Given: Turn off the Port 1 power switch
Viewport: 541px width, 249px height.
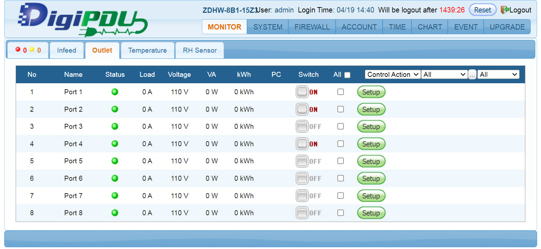Looking at the screenshot, I should (x=303, y=92).
